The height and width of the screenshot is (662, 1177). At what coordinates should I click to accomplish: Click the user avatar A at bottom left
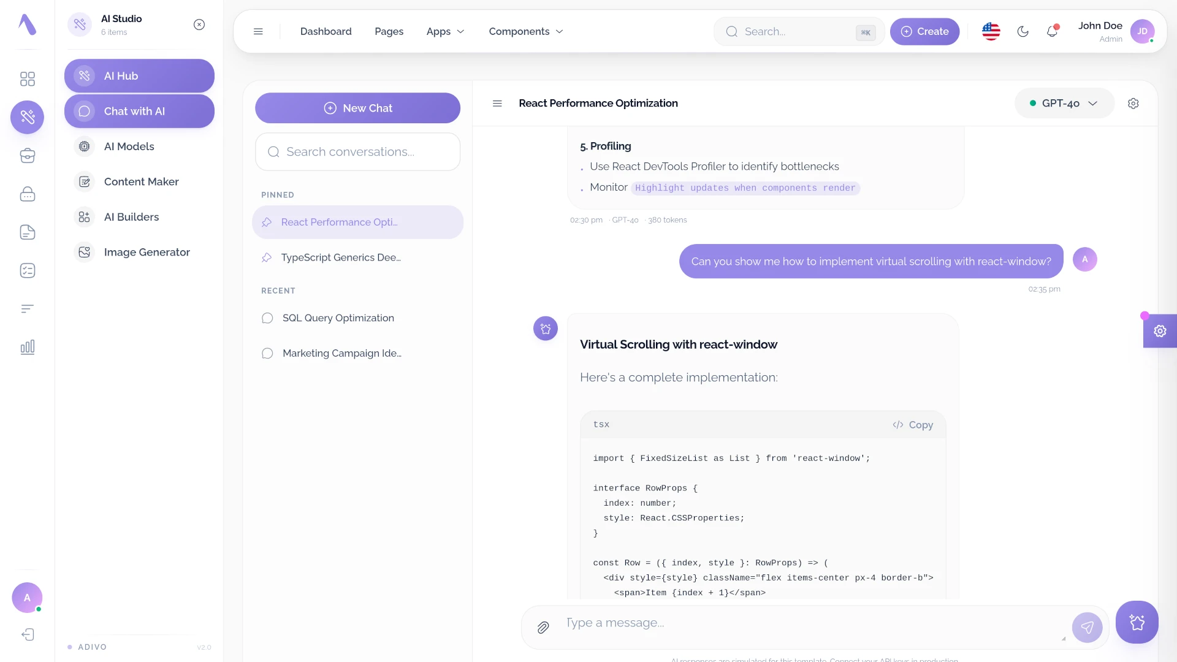pyautogui.click(x=27, y=598)
